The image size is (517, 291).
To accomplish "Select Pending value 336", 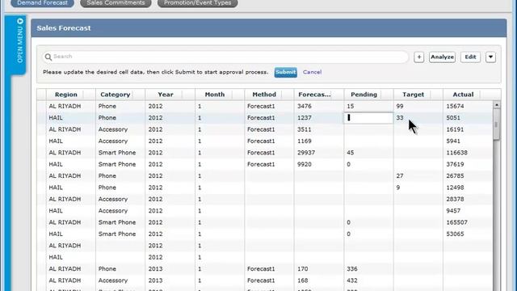I will 352,269.
